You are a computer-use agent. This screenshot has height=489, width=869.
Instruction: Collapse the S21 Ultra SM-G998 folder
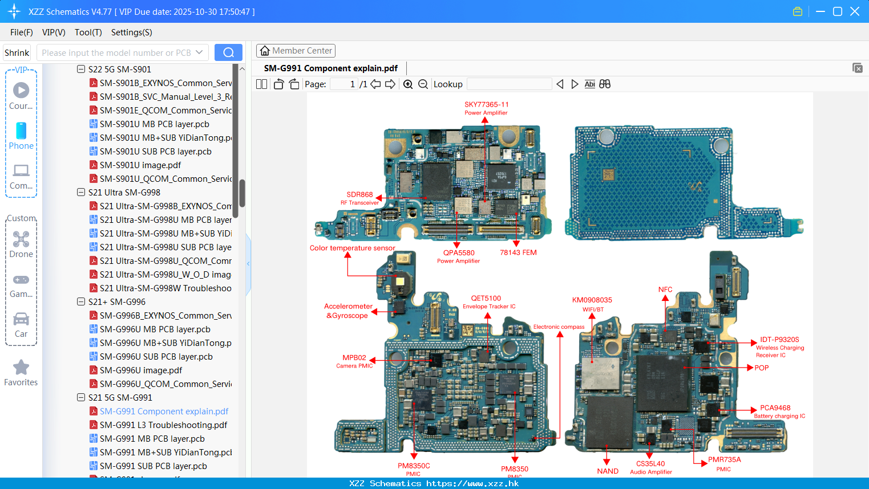[x=81, y=192]
